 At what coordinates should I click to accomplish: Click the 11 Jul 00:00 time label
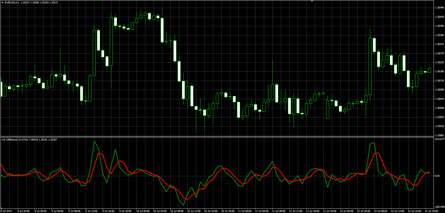245,211
